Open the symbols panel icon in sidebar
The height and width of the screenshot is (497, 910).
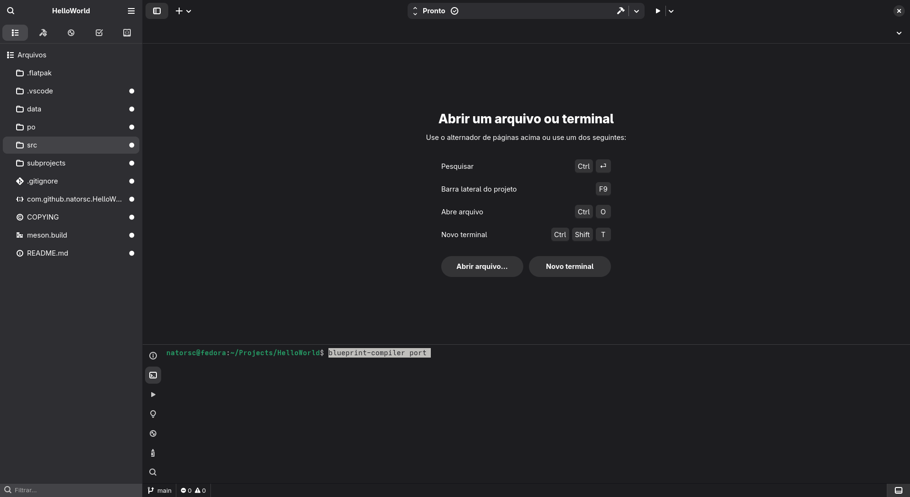coord(127,33)
